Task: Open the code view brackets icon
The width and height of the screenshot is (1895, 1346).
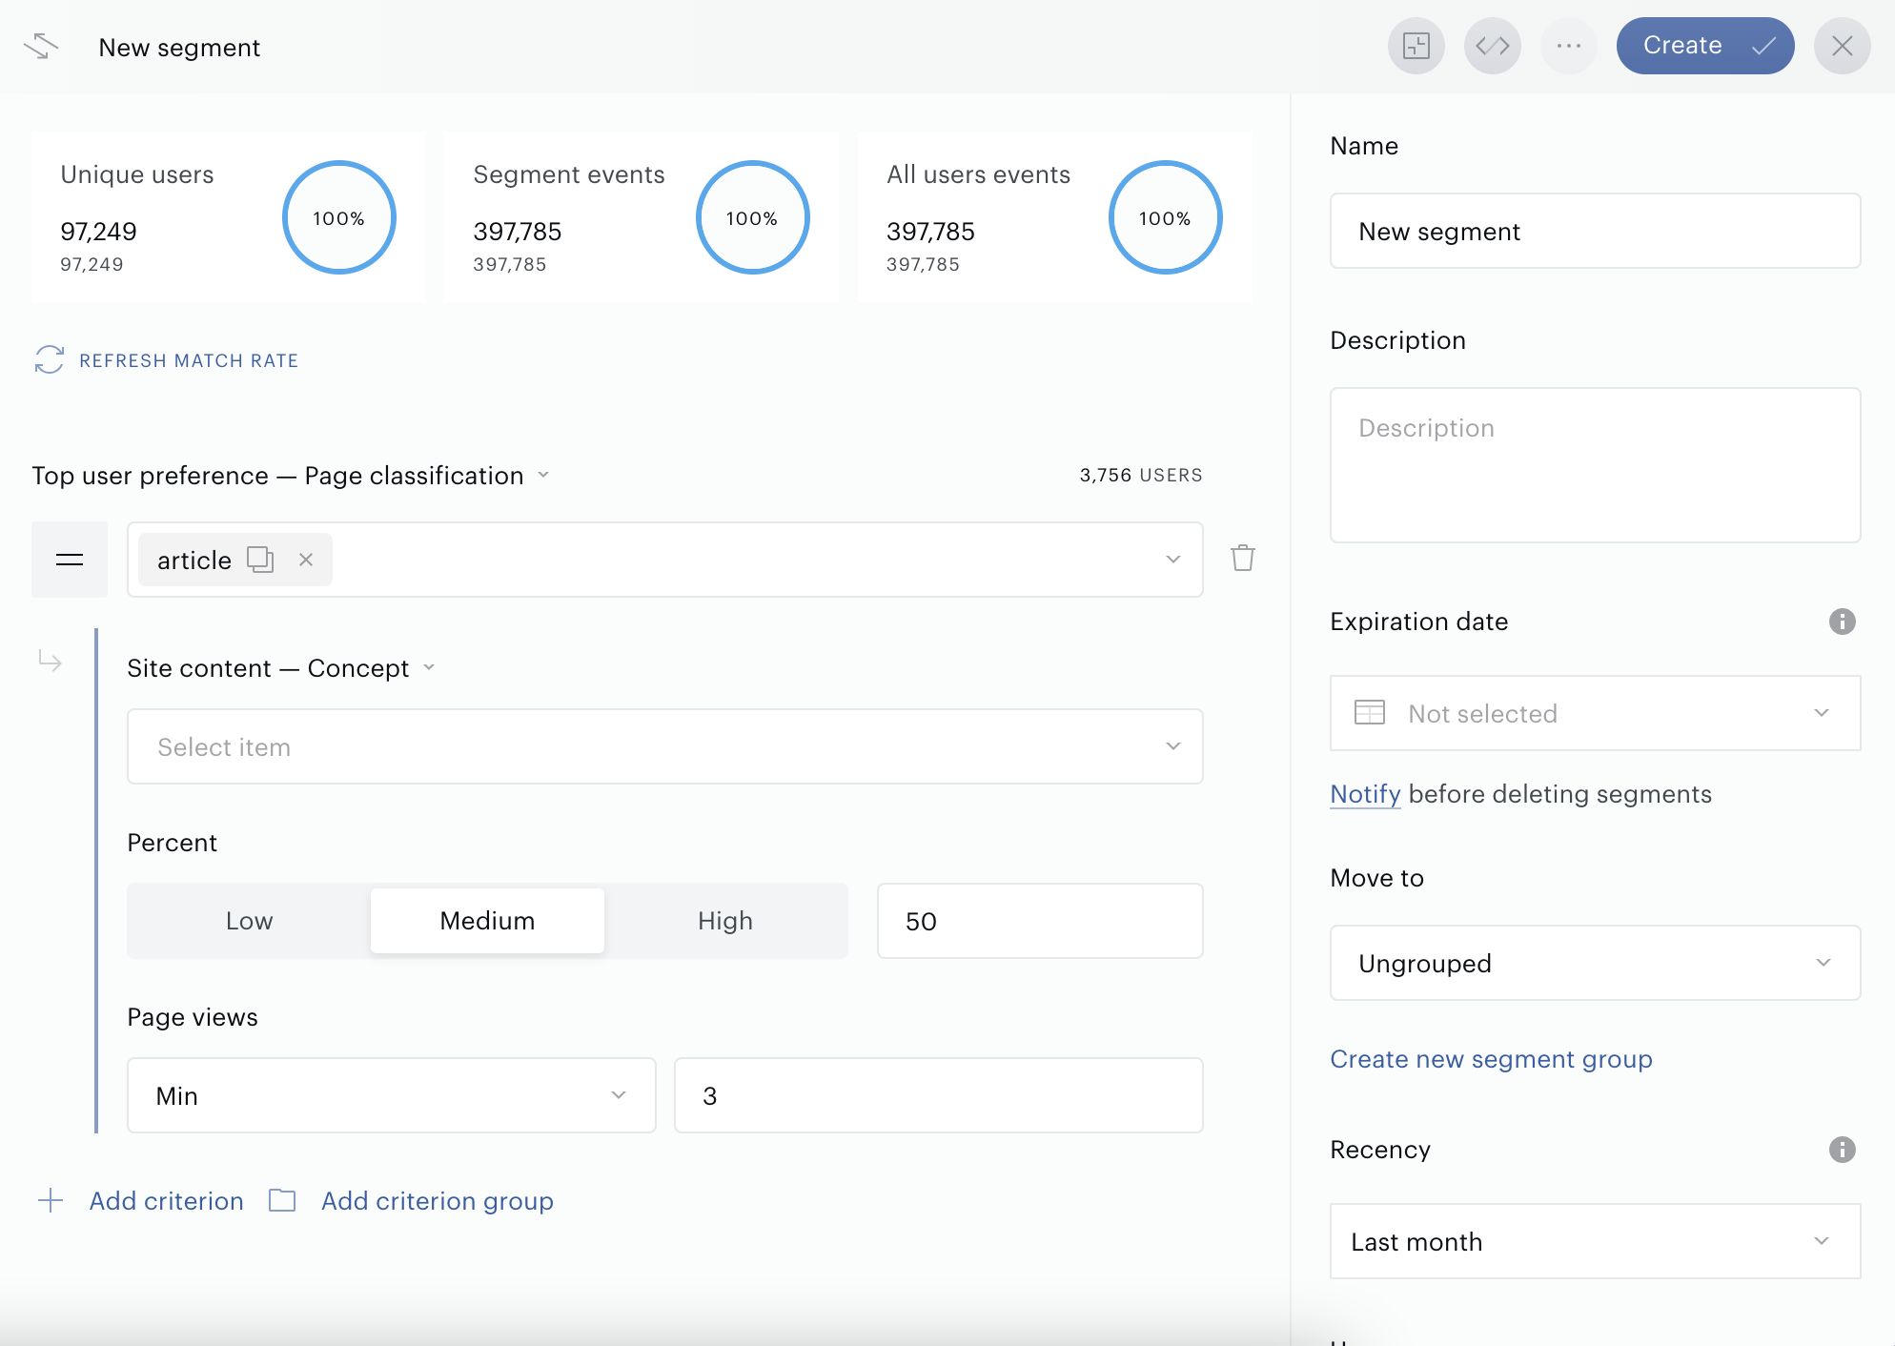Action: [x=1493, y=46]
